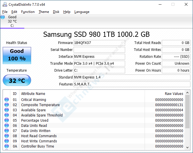Image resolution: width=193 pixels, height=153 pixels.
Task: Click the status orb beside Percentage Used
Action: 7,121
